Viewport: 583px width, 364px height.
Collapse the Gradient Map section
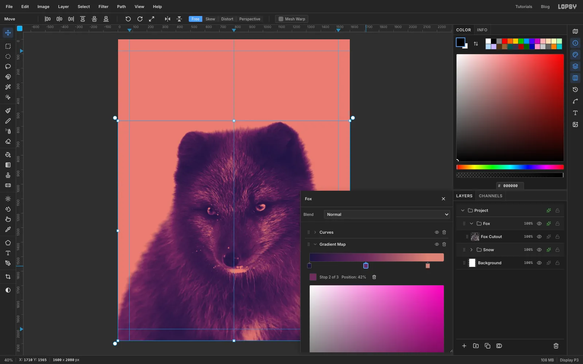click(x=315, y=244)
